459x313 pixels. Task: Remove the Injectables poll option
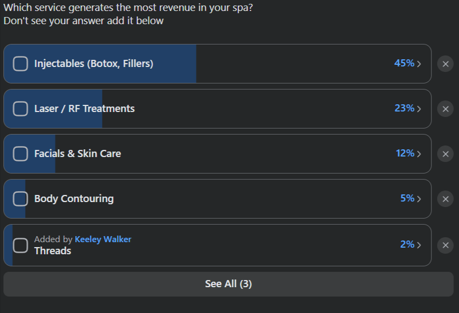click(445, 64)
